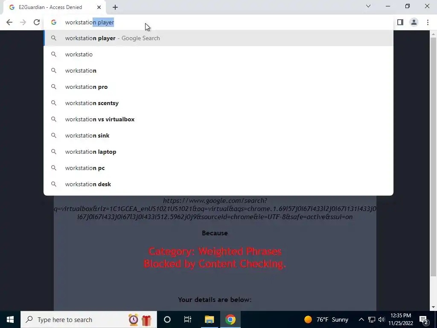The image size is (437, 328).
Task: Open Chrome's three-dot menu
Action: tap(428, 22)
